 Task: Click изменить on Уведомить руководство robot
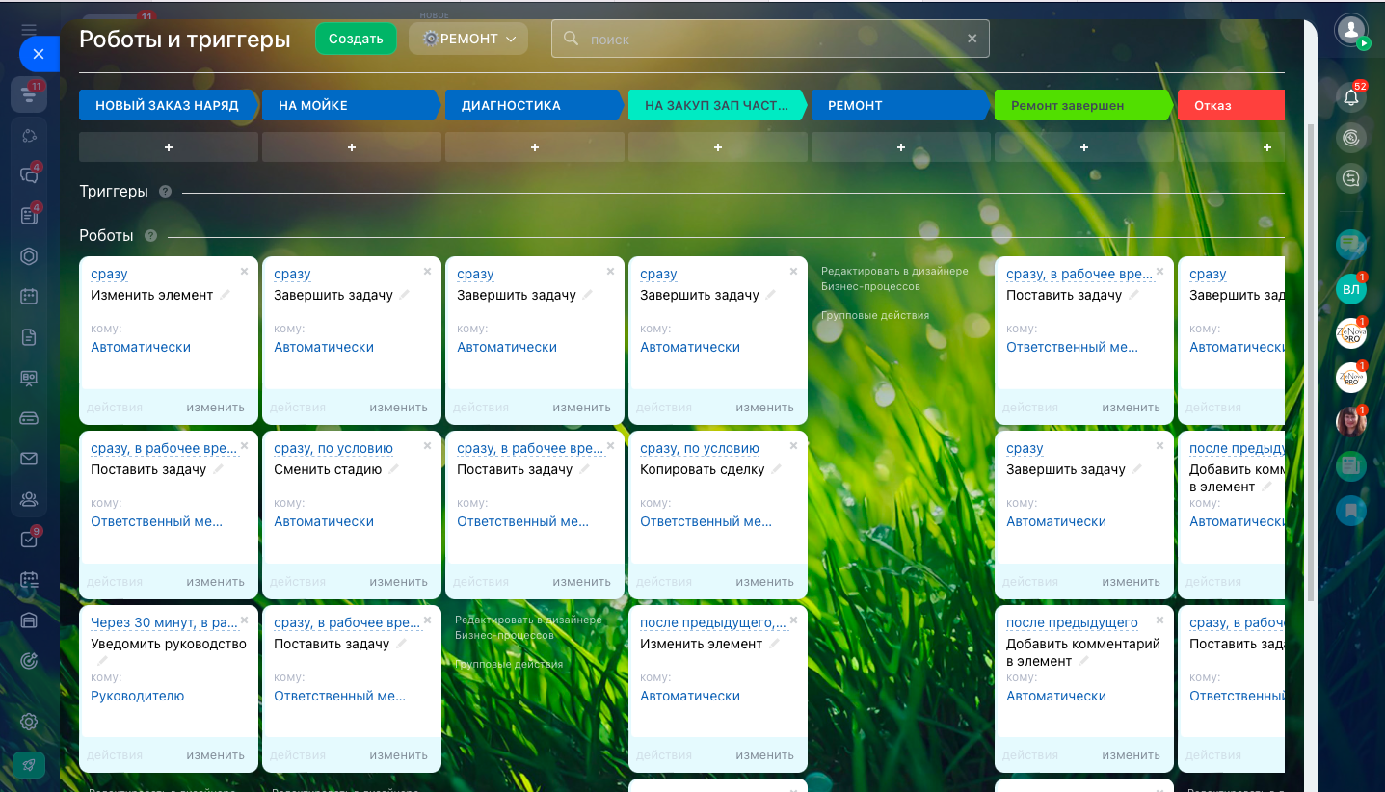pyautogui.click(x=215, y=755)
